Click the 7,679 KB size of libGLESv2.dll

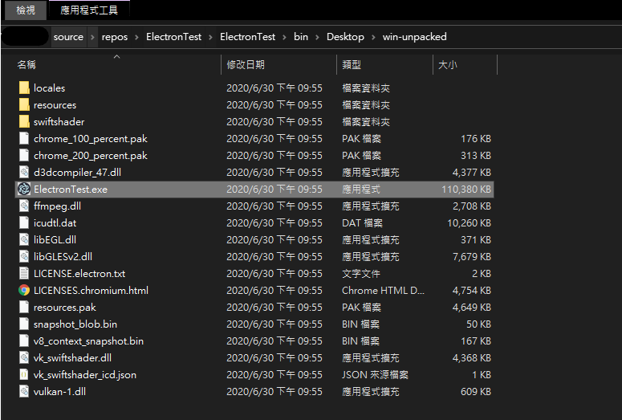click(472, 257)
